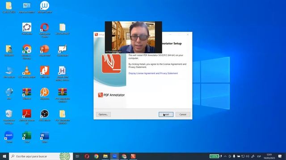The height and width of the screenshot is (160, 286).
Task: Open the volume control in system tray
Action: (248, 156)
